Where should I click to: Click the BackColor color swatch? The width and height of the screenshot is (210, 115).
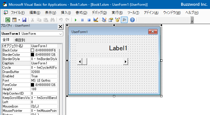33,50
